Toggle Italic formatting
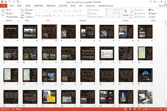Screen dimensions: 167x111 (39, 16)
